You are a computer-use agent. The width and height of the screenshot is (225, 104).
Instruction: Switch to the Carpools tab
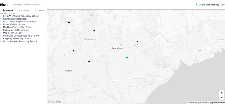[23, 11]
